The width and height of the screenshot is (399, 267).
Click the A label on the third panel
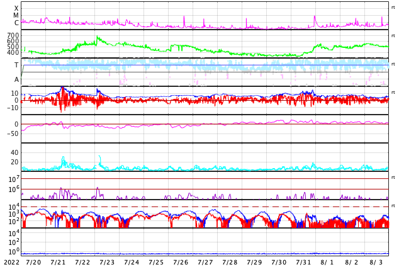coord(16,79)
